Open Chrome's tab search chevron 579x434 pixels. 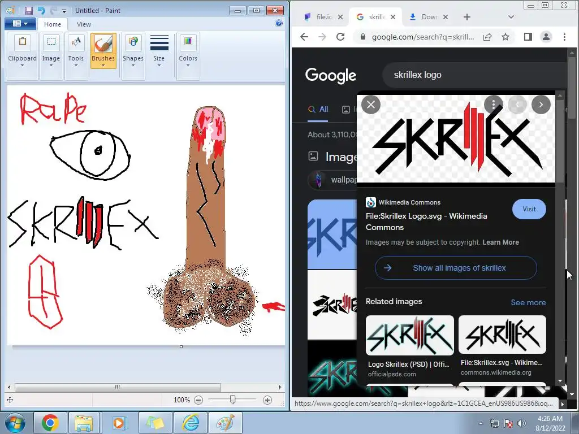point(511,17)
